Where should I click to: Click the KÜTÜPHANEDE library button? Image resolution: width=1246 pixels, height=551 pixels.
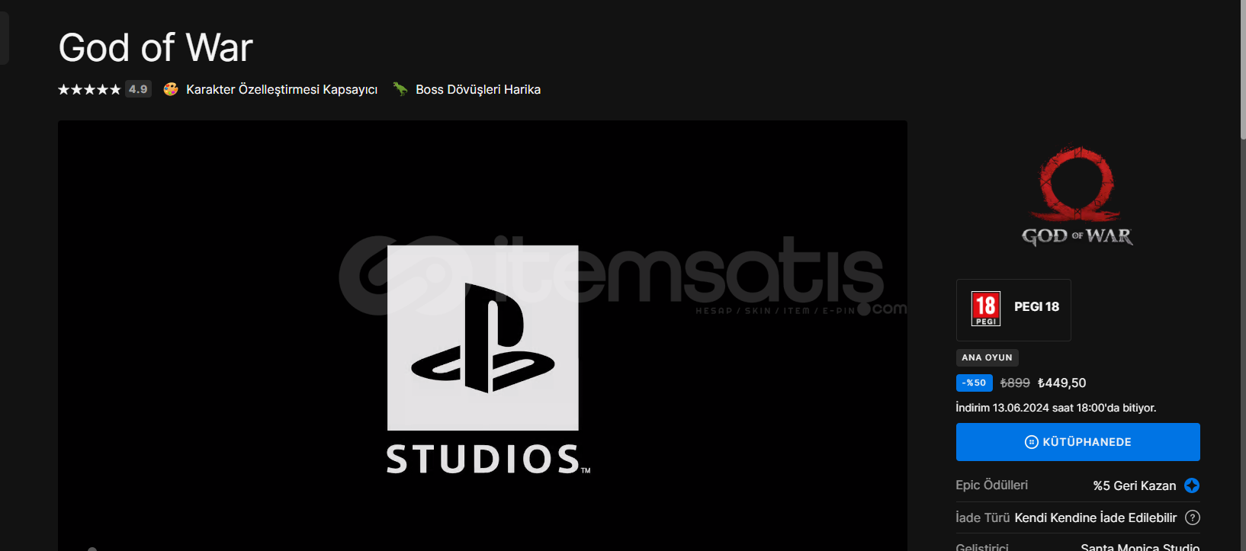1077,442
